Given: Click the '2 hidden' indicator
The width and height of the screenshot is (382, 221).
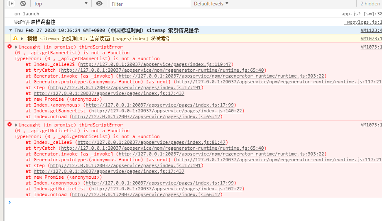Looking at the screenshot, I should pyautogui.click(x=370, y=4).
